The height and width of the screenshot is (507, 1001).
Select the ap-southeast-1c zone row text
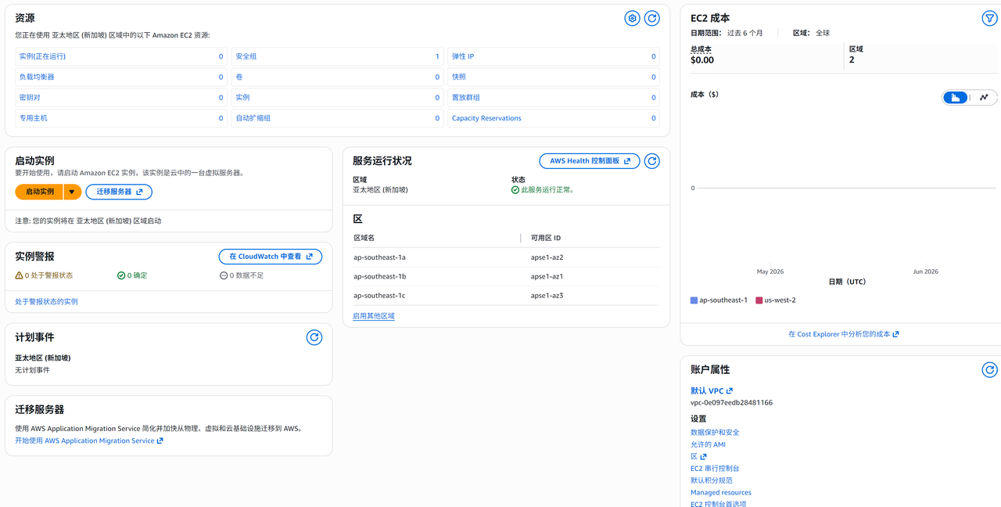coord(379,296)
